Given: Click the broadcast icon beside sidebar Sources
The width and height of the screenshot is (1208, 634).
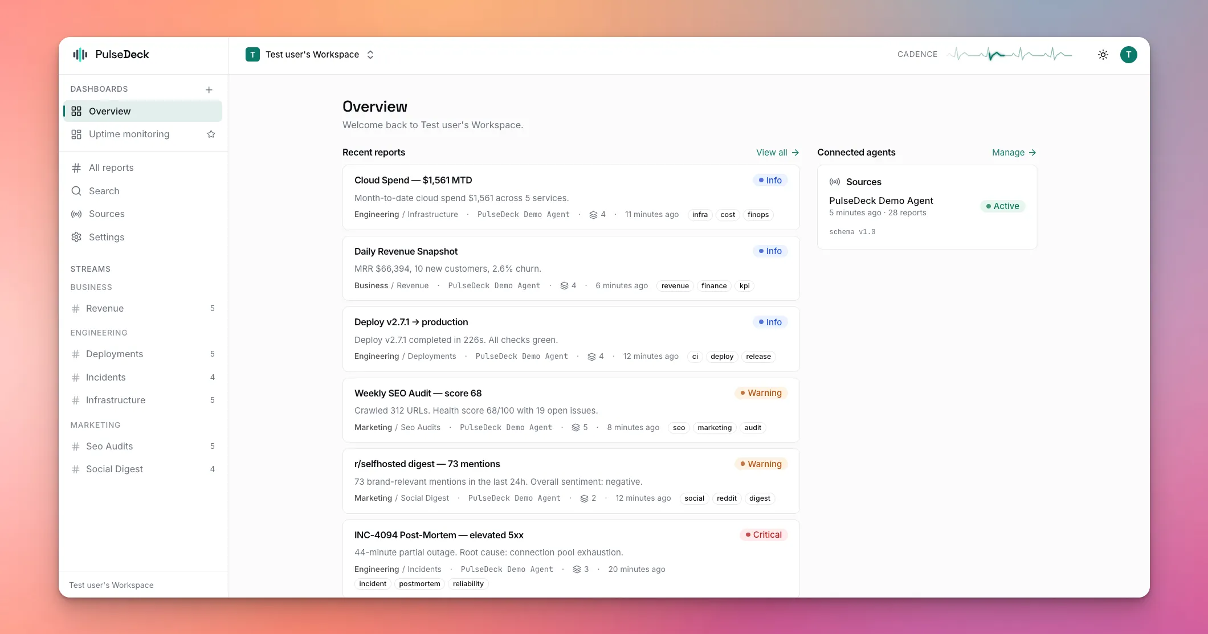Looking at the screenshot, I should pyautogui.click(x=76, y=214).
